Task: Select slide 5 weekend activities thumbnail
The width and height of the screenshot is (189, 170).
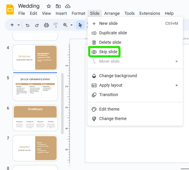Action: 35,88
